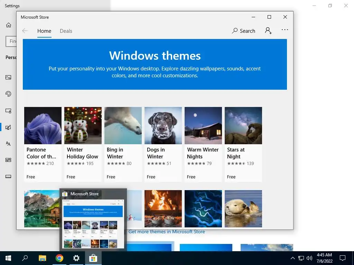Image resolution: width=354 pixels, height=265 pixels.
Task: Click the 195 ratings for Winter Holiday Glow
Action: point(80,163)
